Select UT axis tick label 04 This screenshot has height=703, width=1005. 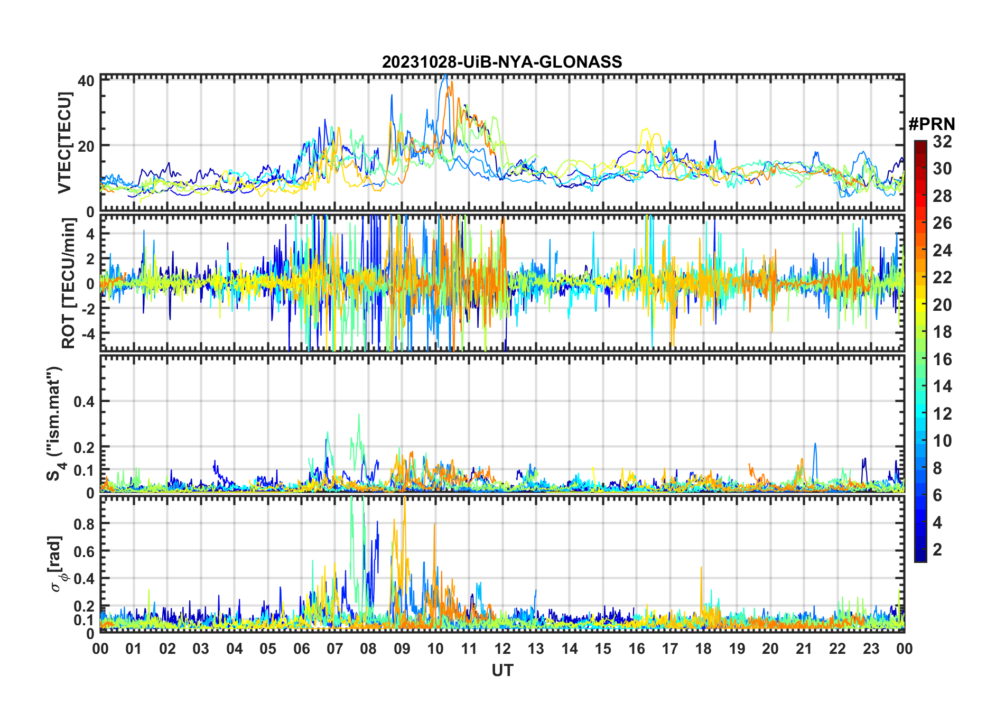pyautogui.click(x=235, y=649)
